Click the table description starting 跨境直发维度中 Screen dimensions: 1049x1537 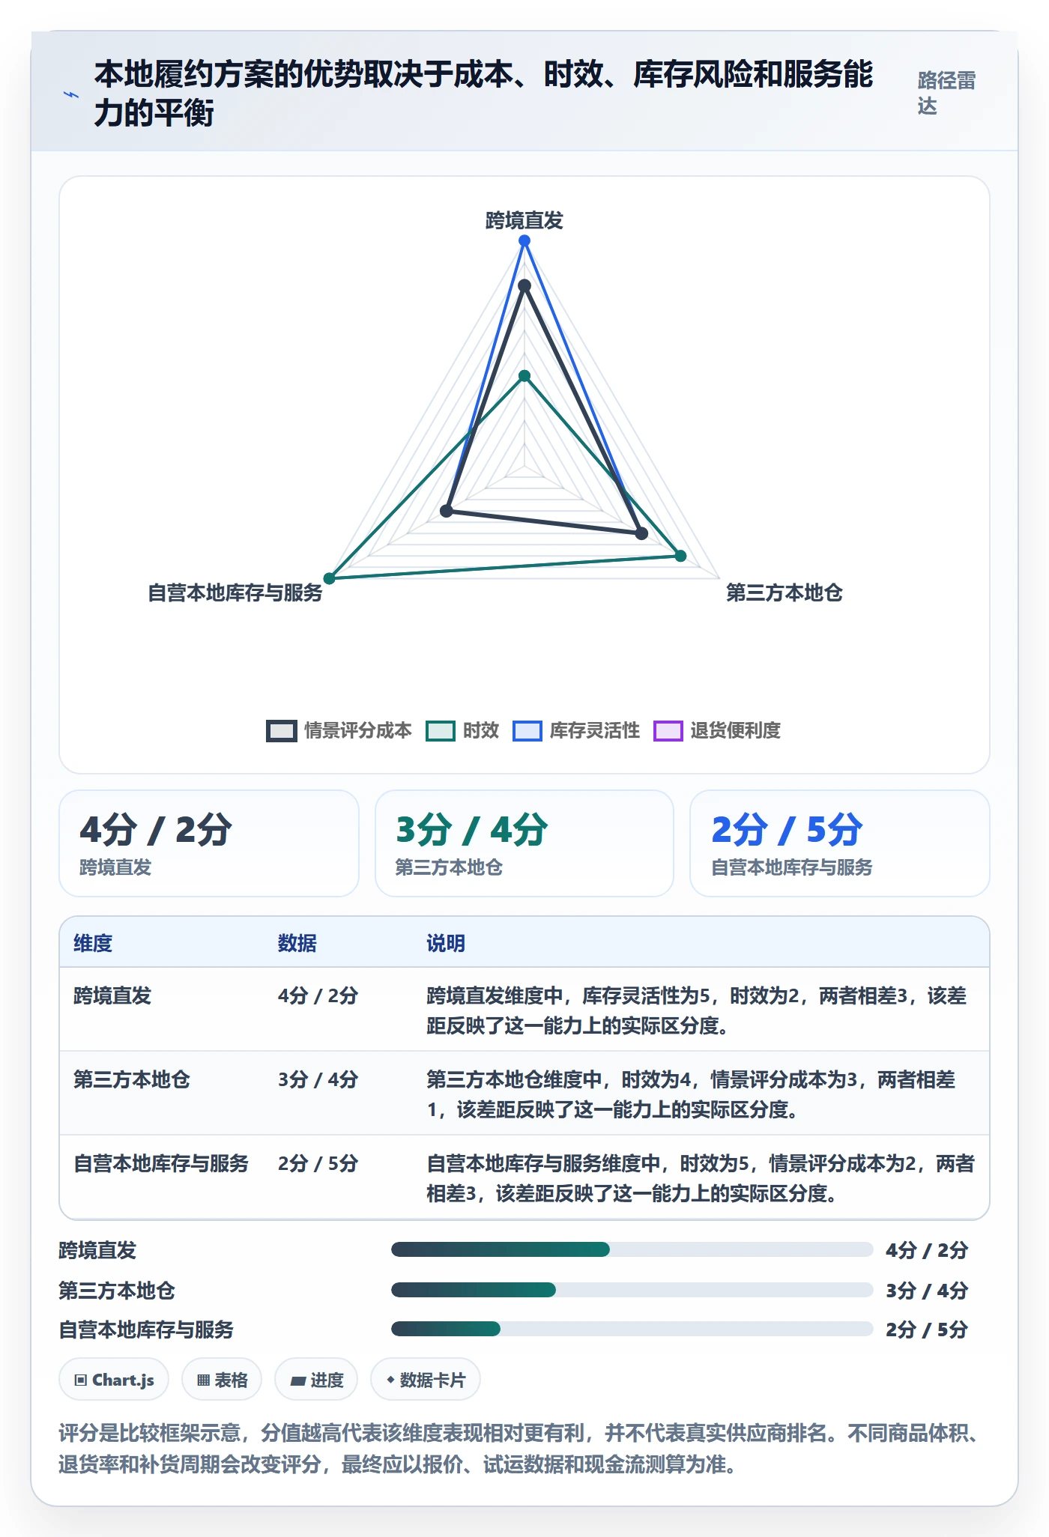coord(697,1010)
